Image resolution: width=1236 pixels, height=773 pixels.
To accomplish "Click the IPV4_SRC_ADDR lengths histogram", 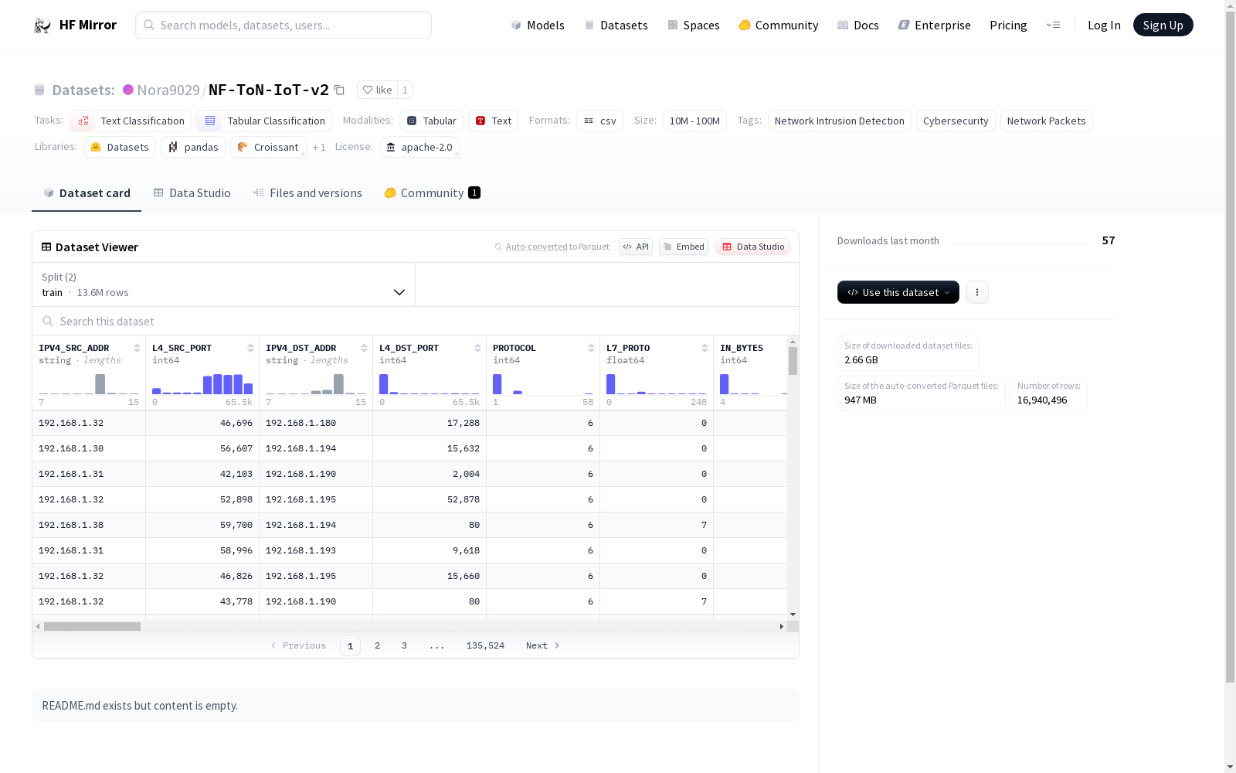I will (89, 384).
